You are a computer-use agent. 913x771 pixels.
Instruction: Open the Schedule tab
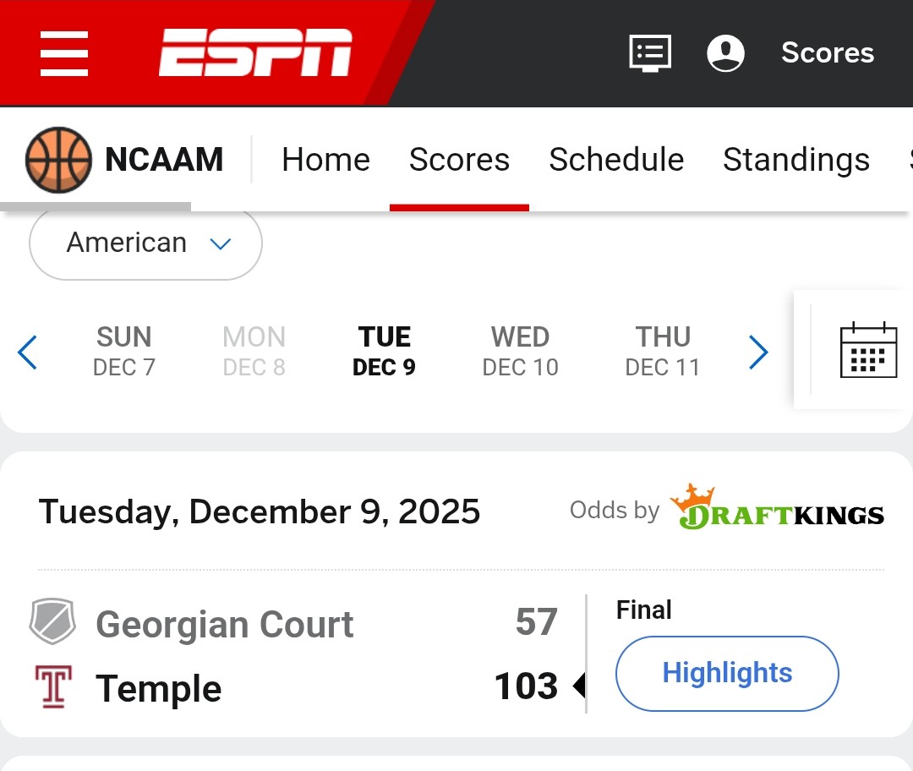pos(616,160)
